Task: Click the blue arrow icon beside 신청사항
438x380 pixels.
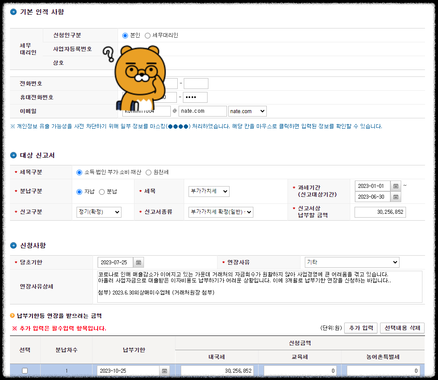Action: click(x=13, y=245)
